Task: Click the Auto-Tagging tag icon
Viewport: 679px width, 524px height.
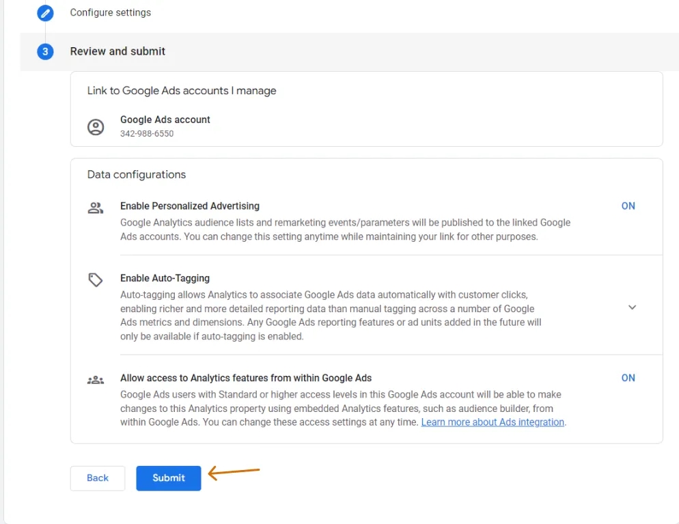Action: [x=95, y=279]
